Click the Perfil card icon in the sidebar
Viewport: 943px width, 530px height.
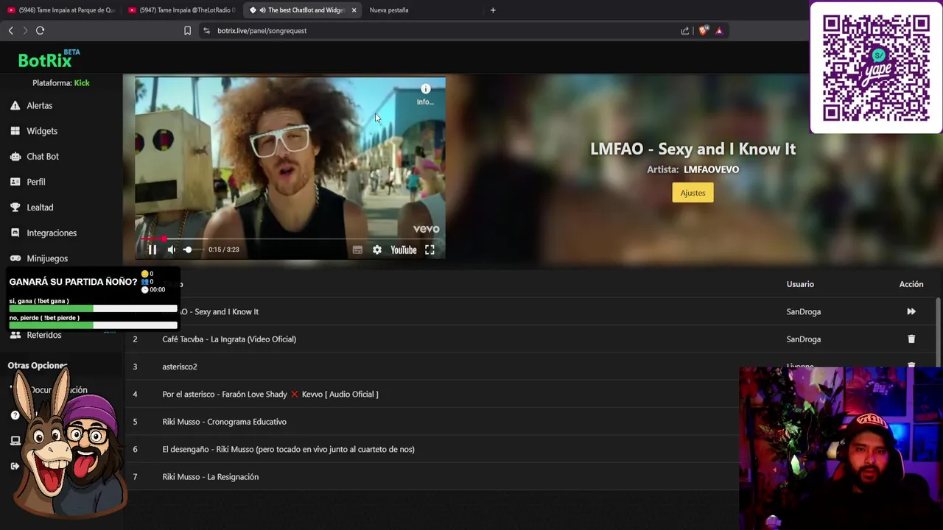pyautogui.click(x=15, y=182)
